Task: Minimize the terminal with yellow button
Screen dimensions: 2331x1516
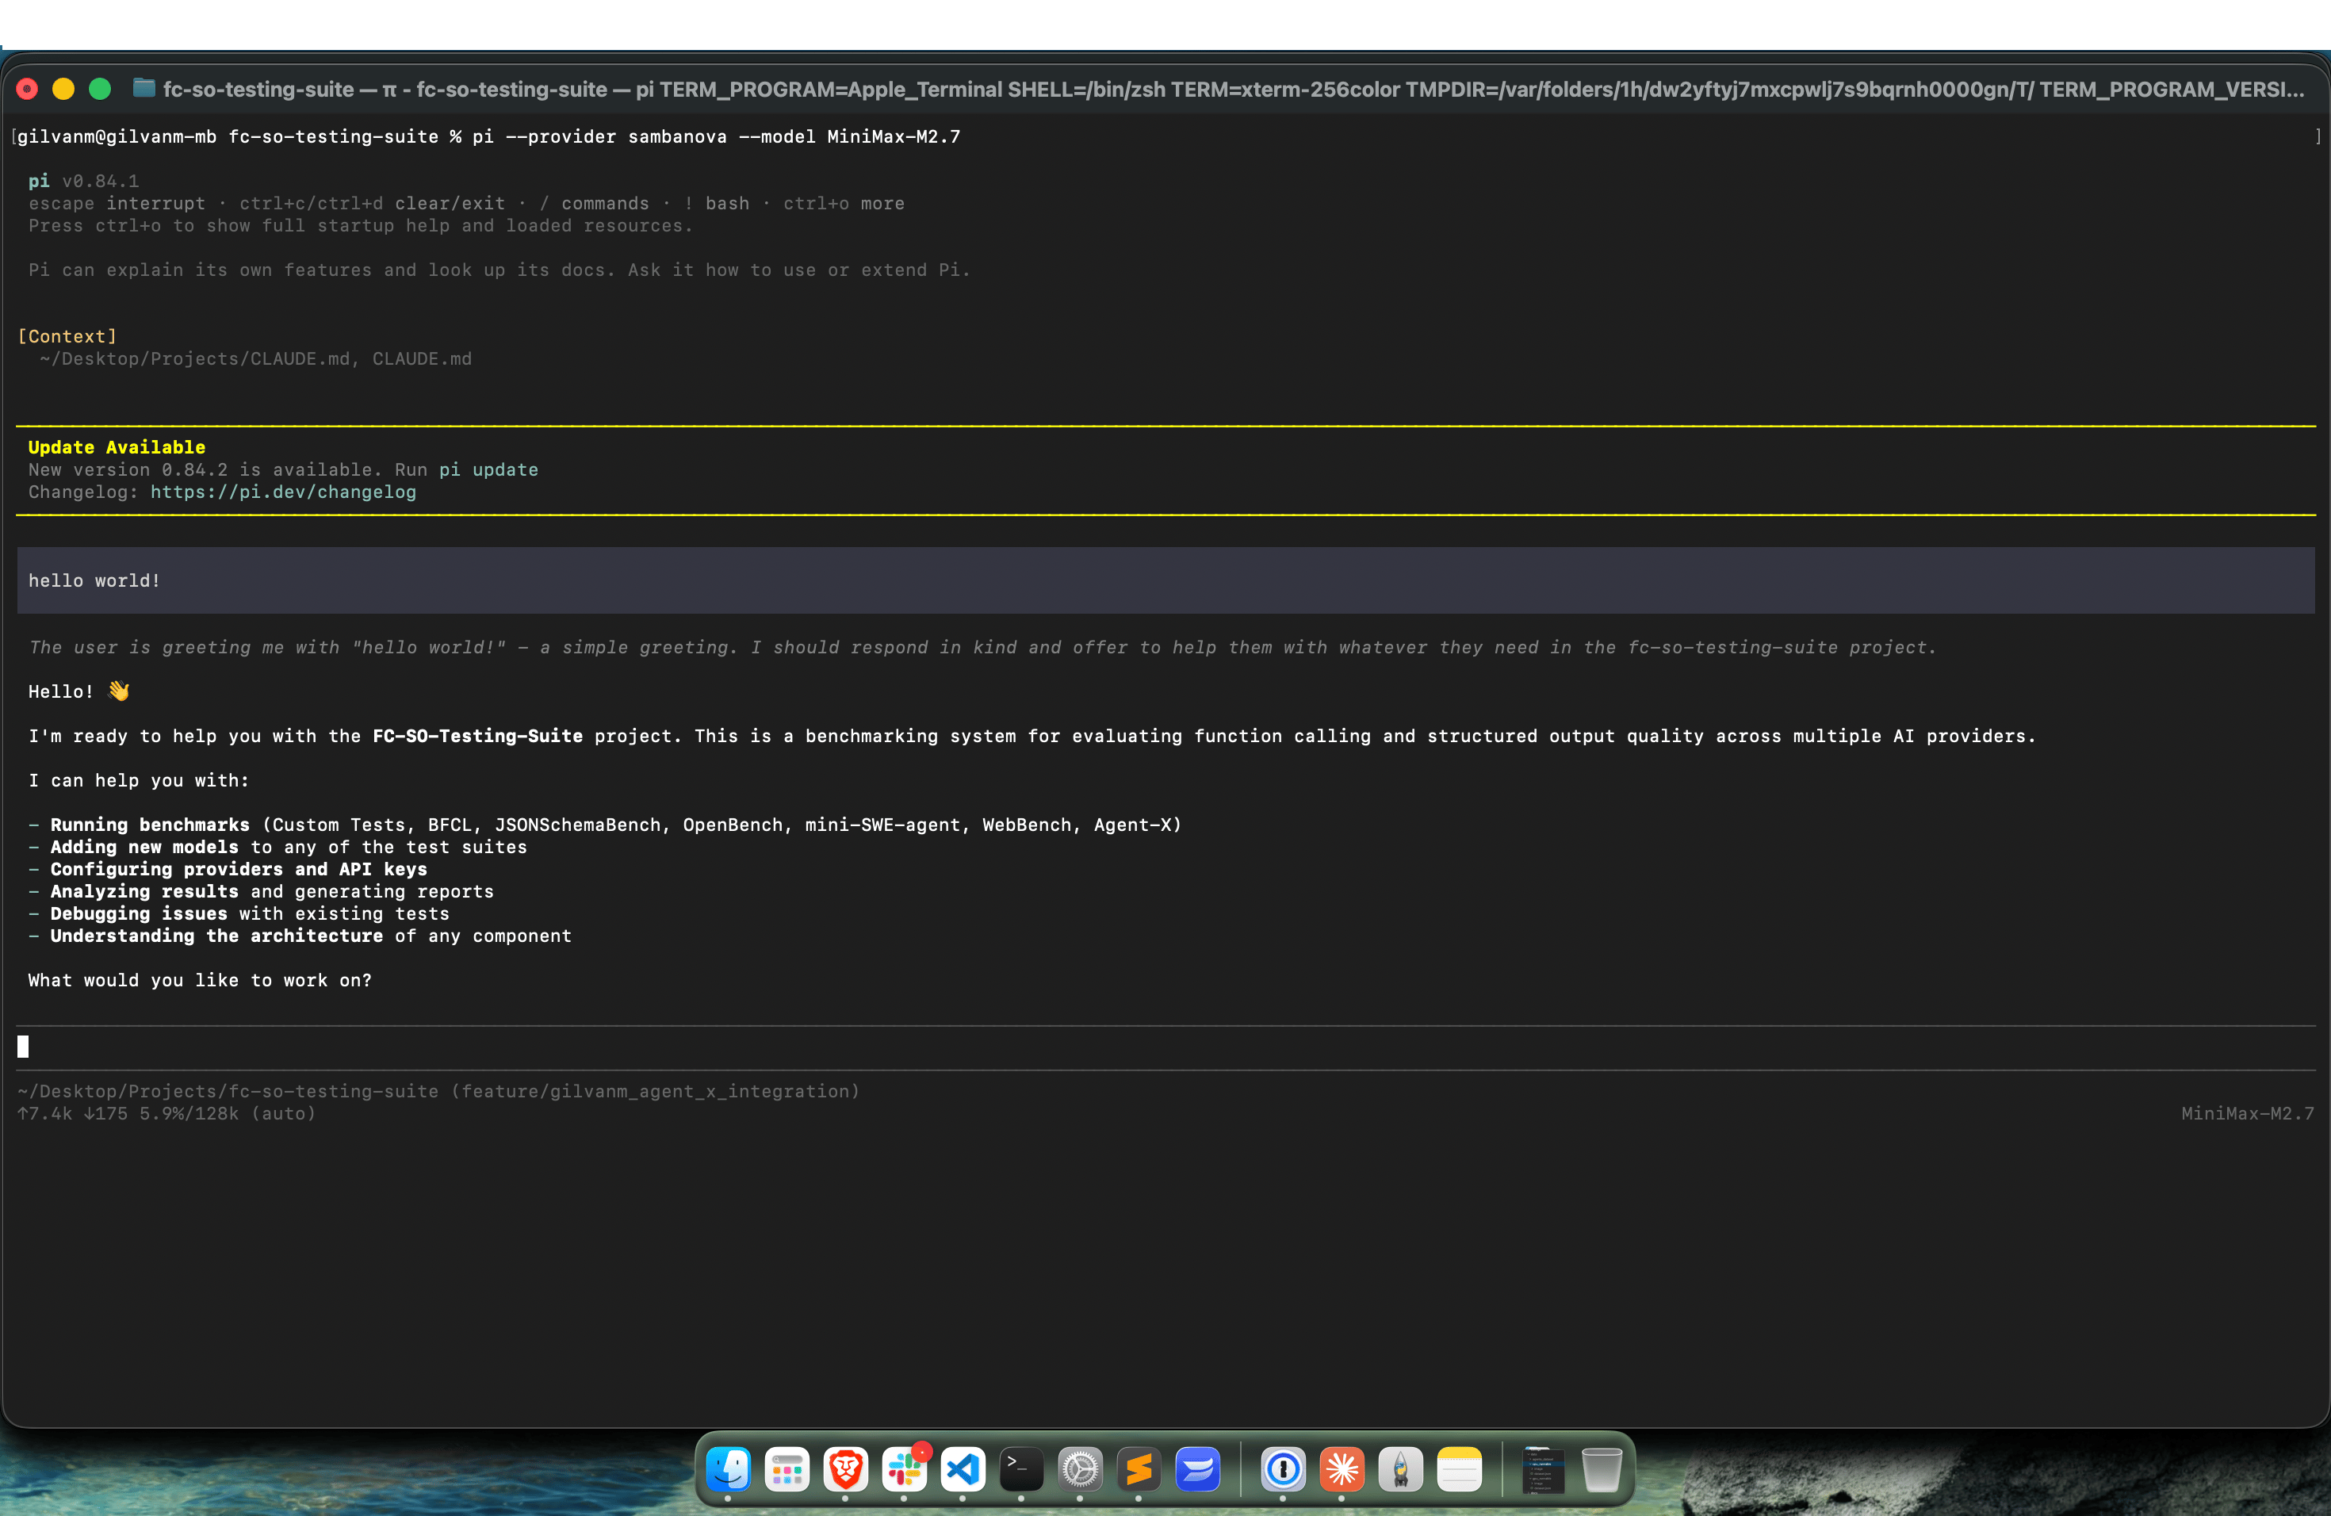Action: pyautogui.click(x=63, y=89)
